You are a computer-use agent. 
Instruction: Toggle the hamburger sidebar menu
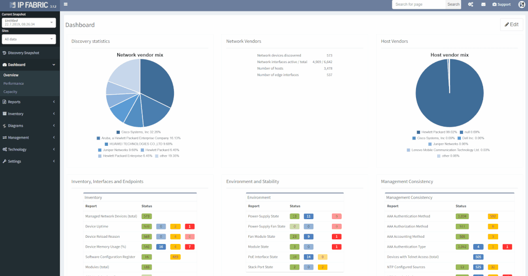pyautogui.click(x=66, y=5)
